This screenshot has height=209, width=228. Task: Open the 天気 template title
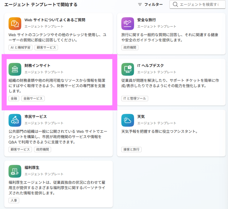coord(141,117)
